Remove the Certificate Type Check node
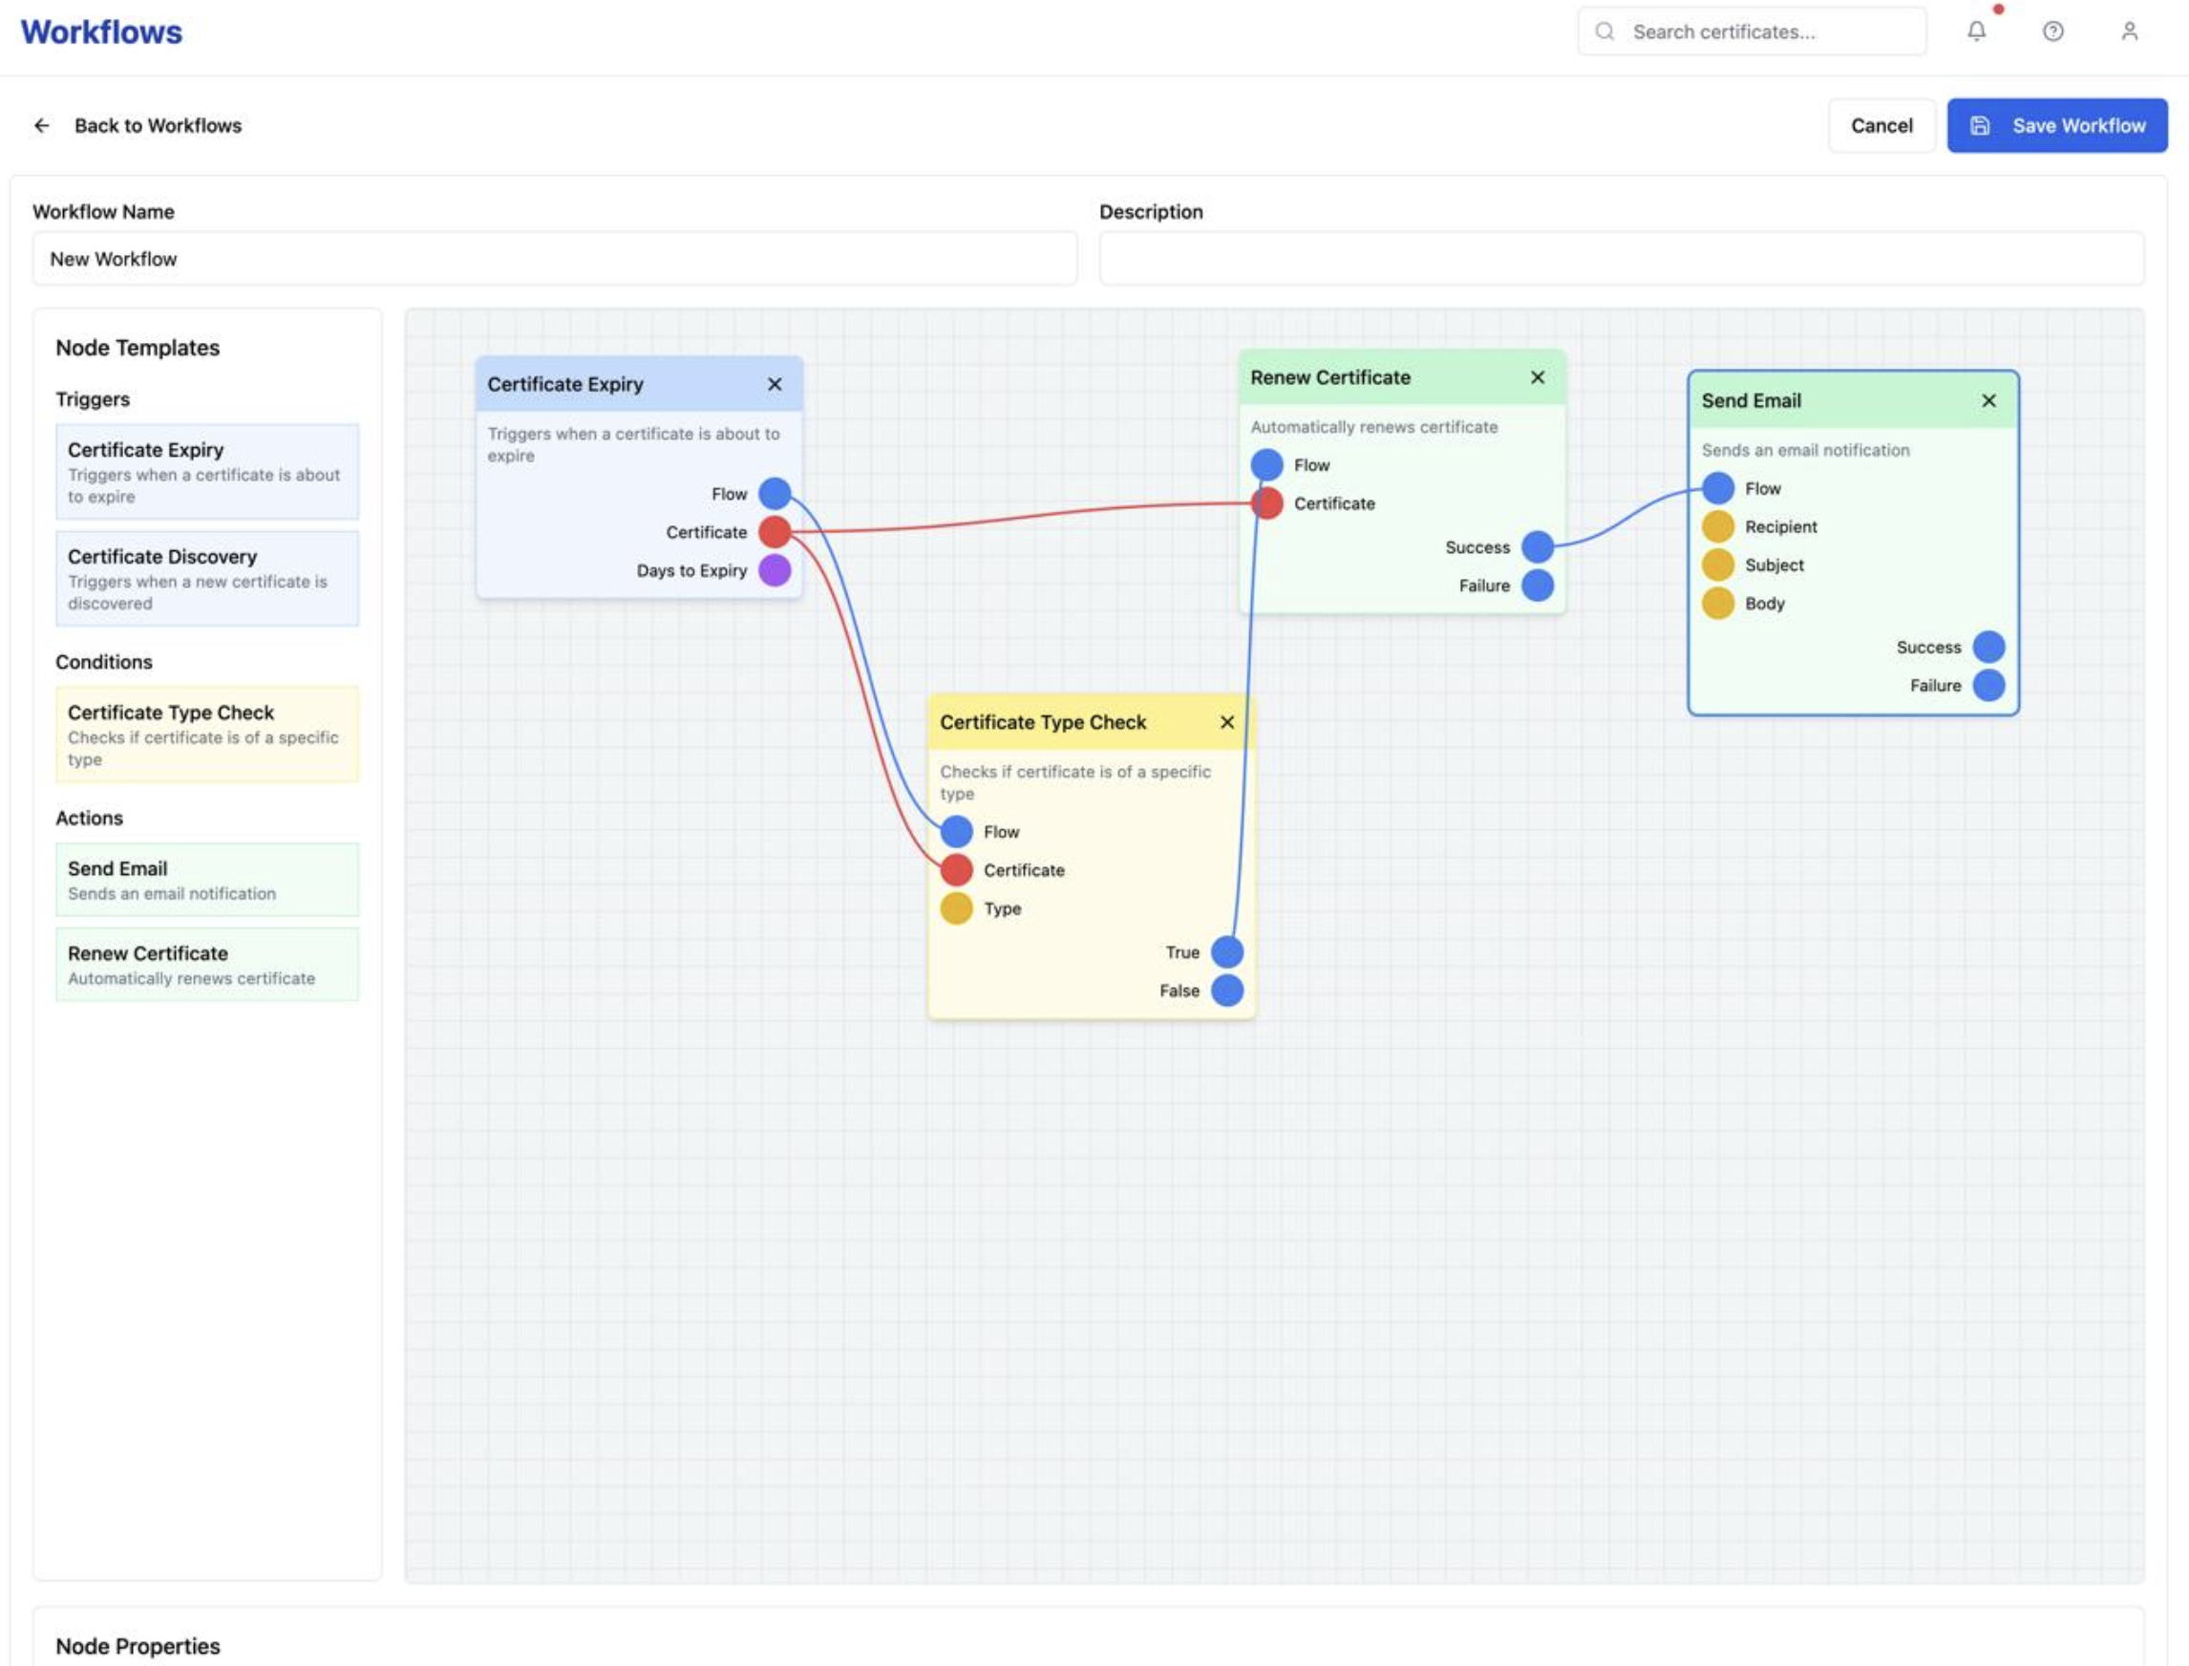 coord(1226,722)
